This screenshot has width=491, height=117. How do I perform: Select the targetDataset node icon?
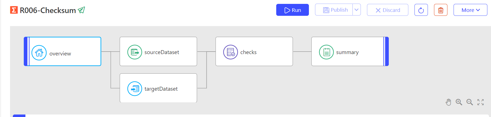click(x=135, y=89)
